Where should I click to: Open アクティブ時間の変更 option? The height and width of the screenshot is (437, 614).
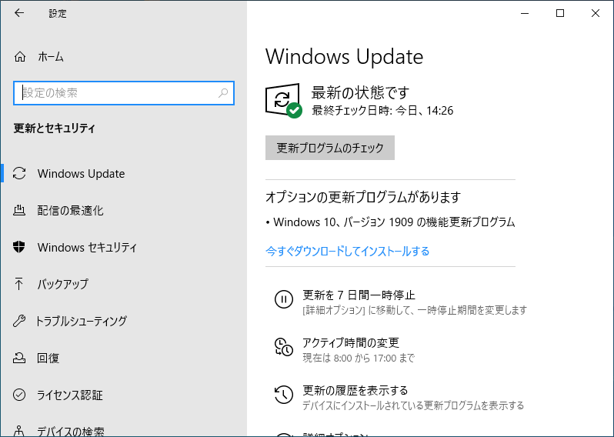pos(351,343)
